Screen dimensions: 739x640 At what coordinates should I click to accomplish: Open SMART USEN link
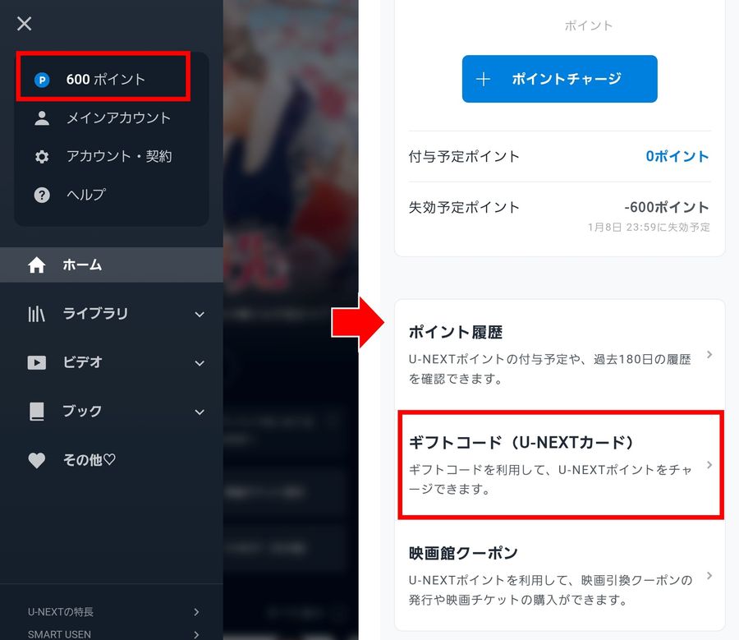(59, 634)
